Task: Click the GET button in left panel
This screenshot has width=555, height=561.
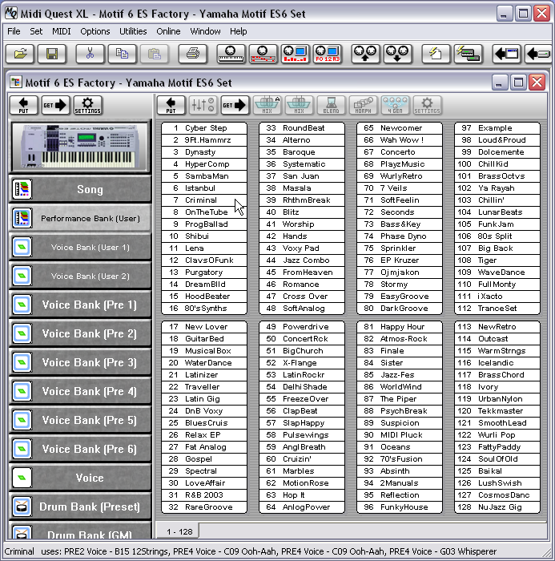Action: [55, 105]
